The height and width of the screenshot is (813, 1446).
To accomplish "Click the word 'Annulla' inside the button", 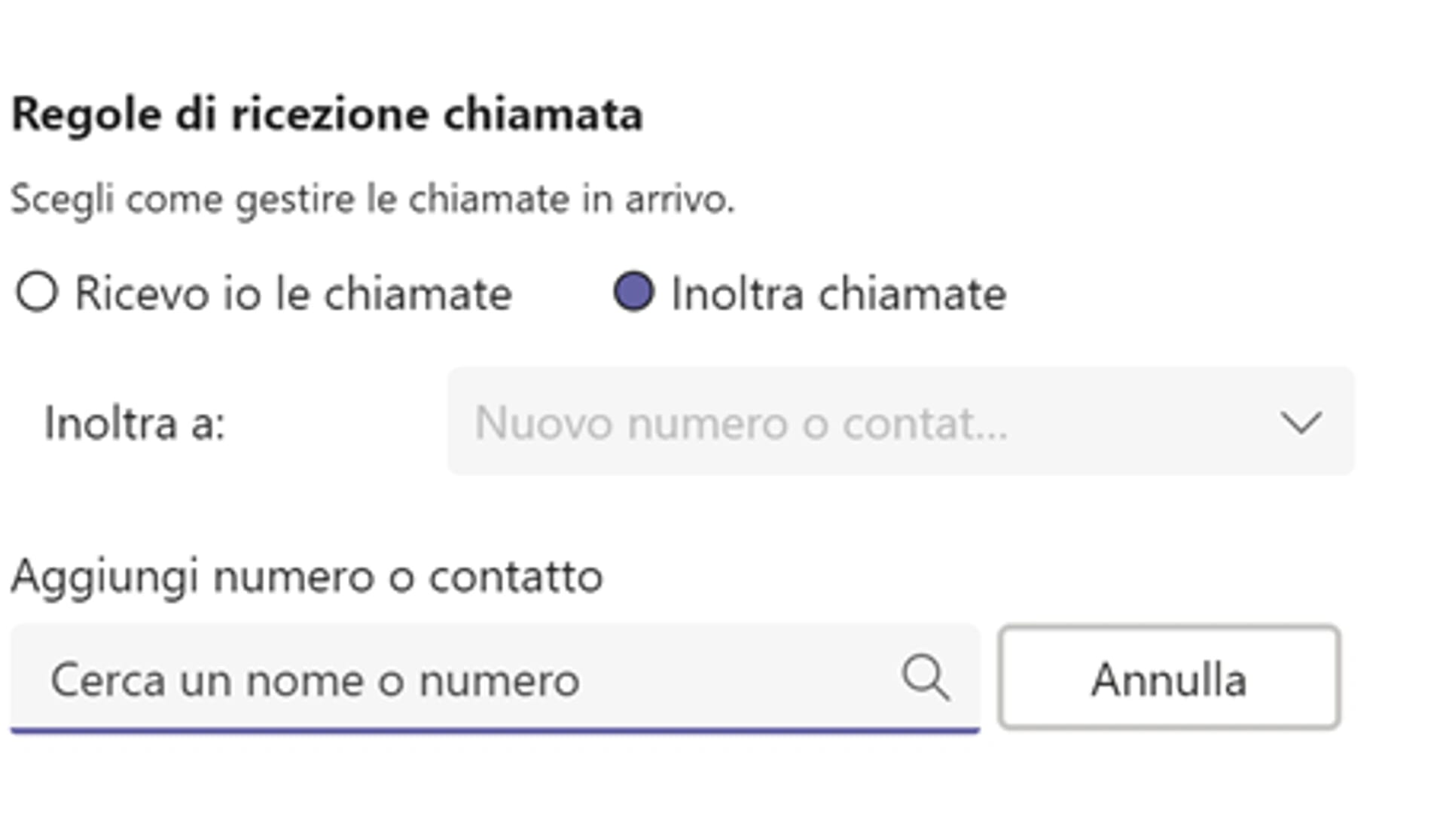I will click(x=1169, y=680).
